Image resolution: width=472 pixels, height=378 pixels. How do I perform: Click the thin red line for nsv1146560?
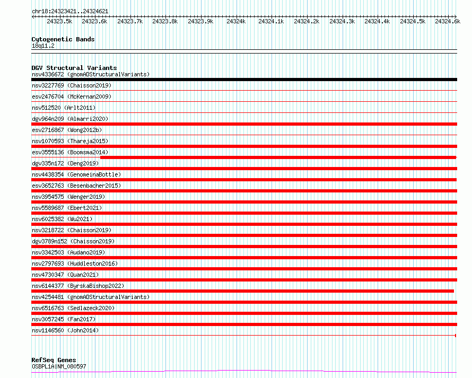tap(244, 335)
